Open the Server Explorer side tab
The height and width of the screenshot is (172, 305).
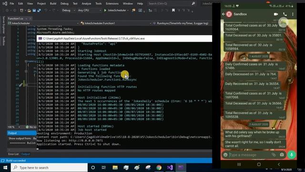pos(3,25)
